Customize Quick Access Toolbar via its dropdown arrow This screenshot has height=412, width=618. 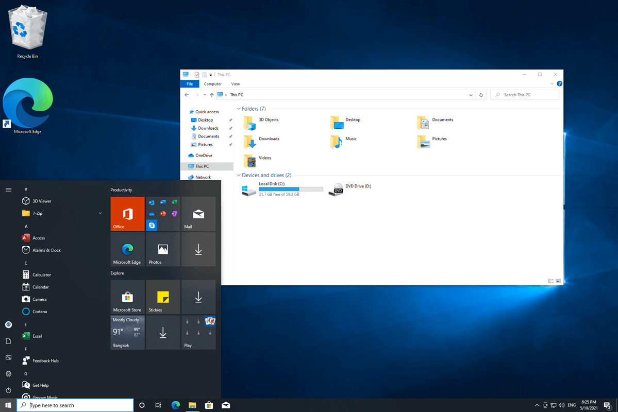tap(211, 74)
